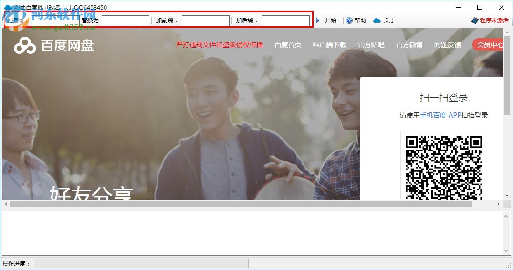Image resolution: width=513 pixels, height=270 pixels.
Task: Click horizontal scrollbar left arrow
Action: [6, 204]
